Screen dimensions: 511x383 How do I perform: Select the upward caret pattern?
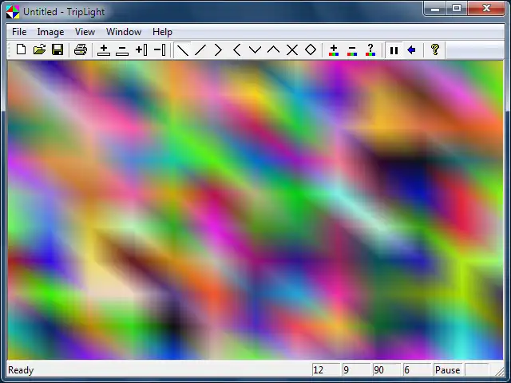273,50
